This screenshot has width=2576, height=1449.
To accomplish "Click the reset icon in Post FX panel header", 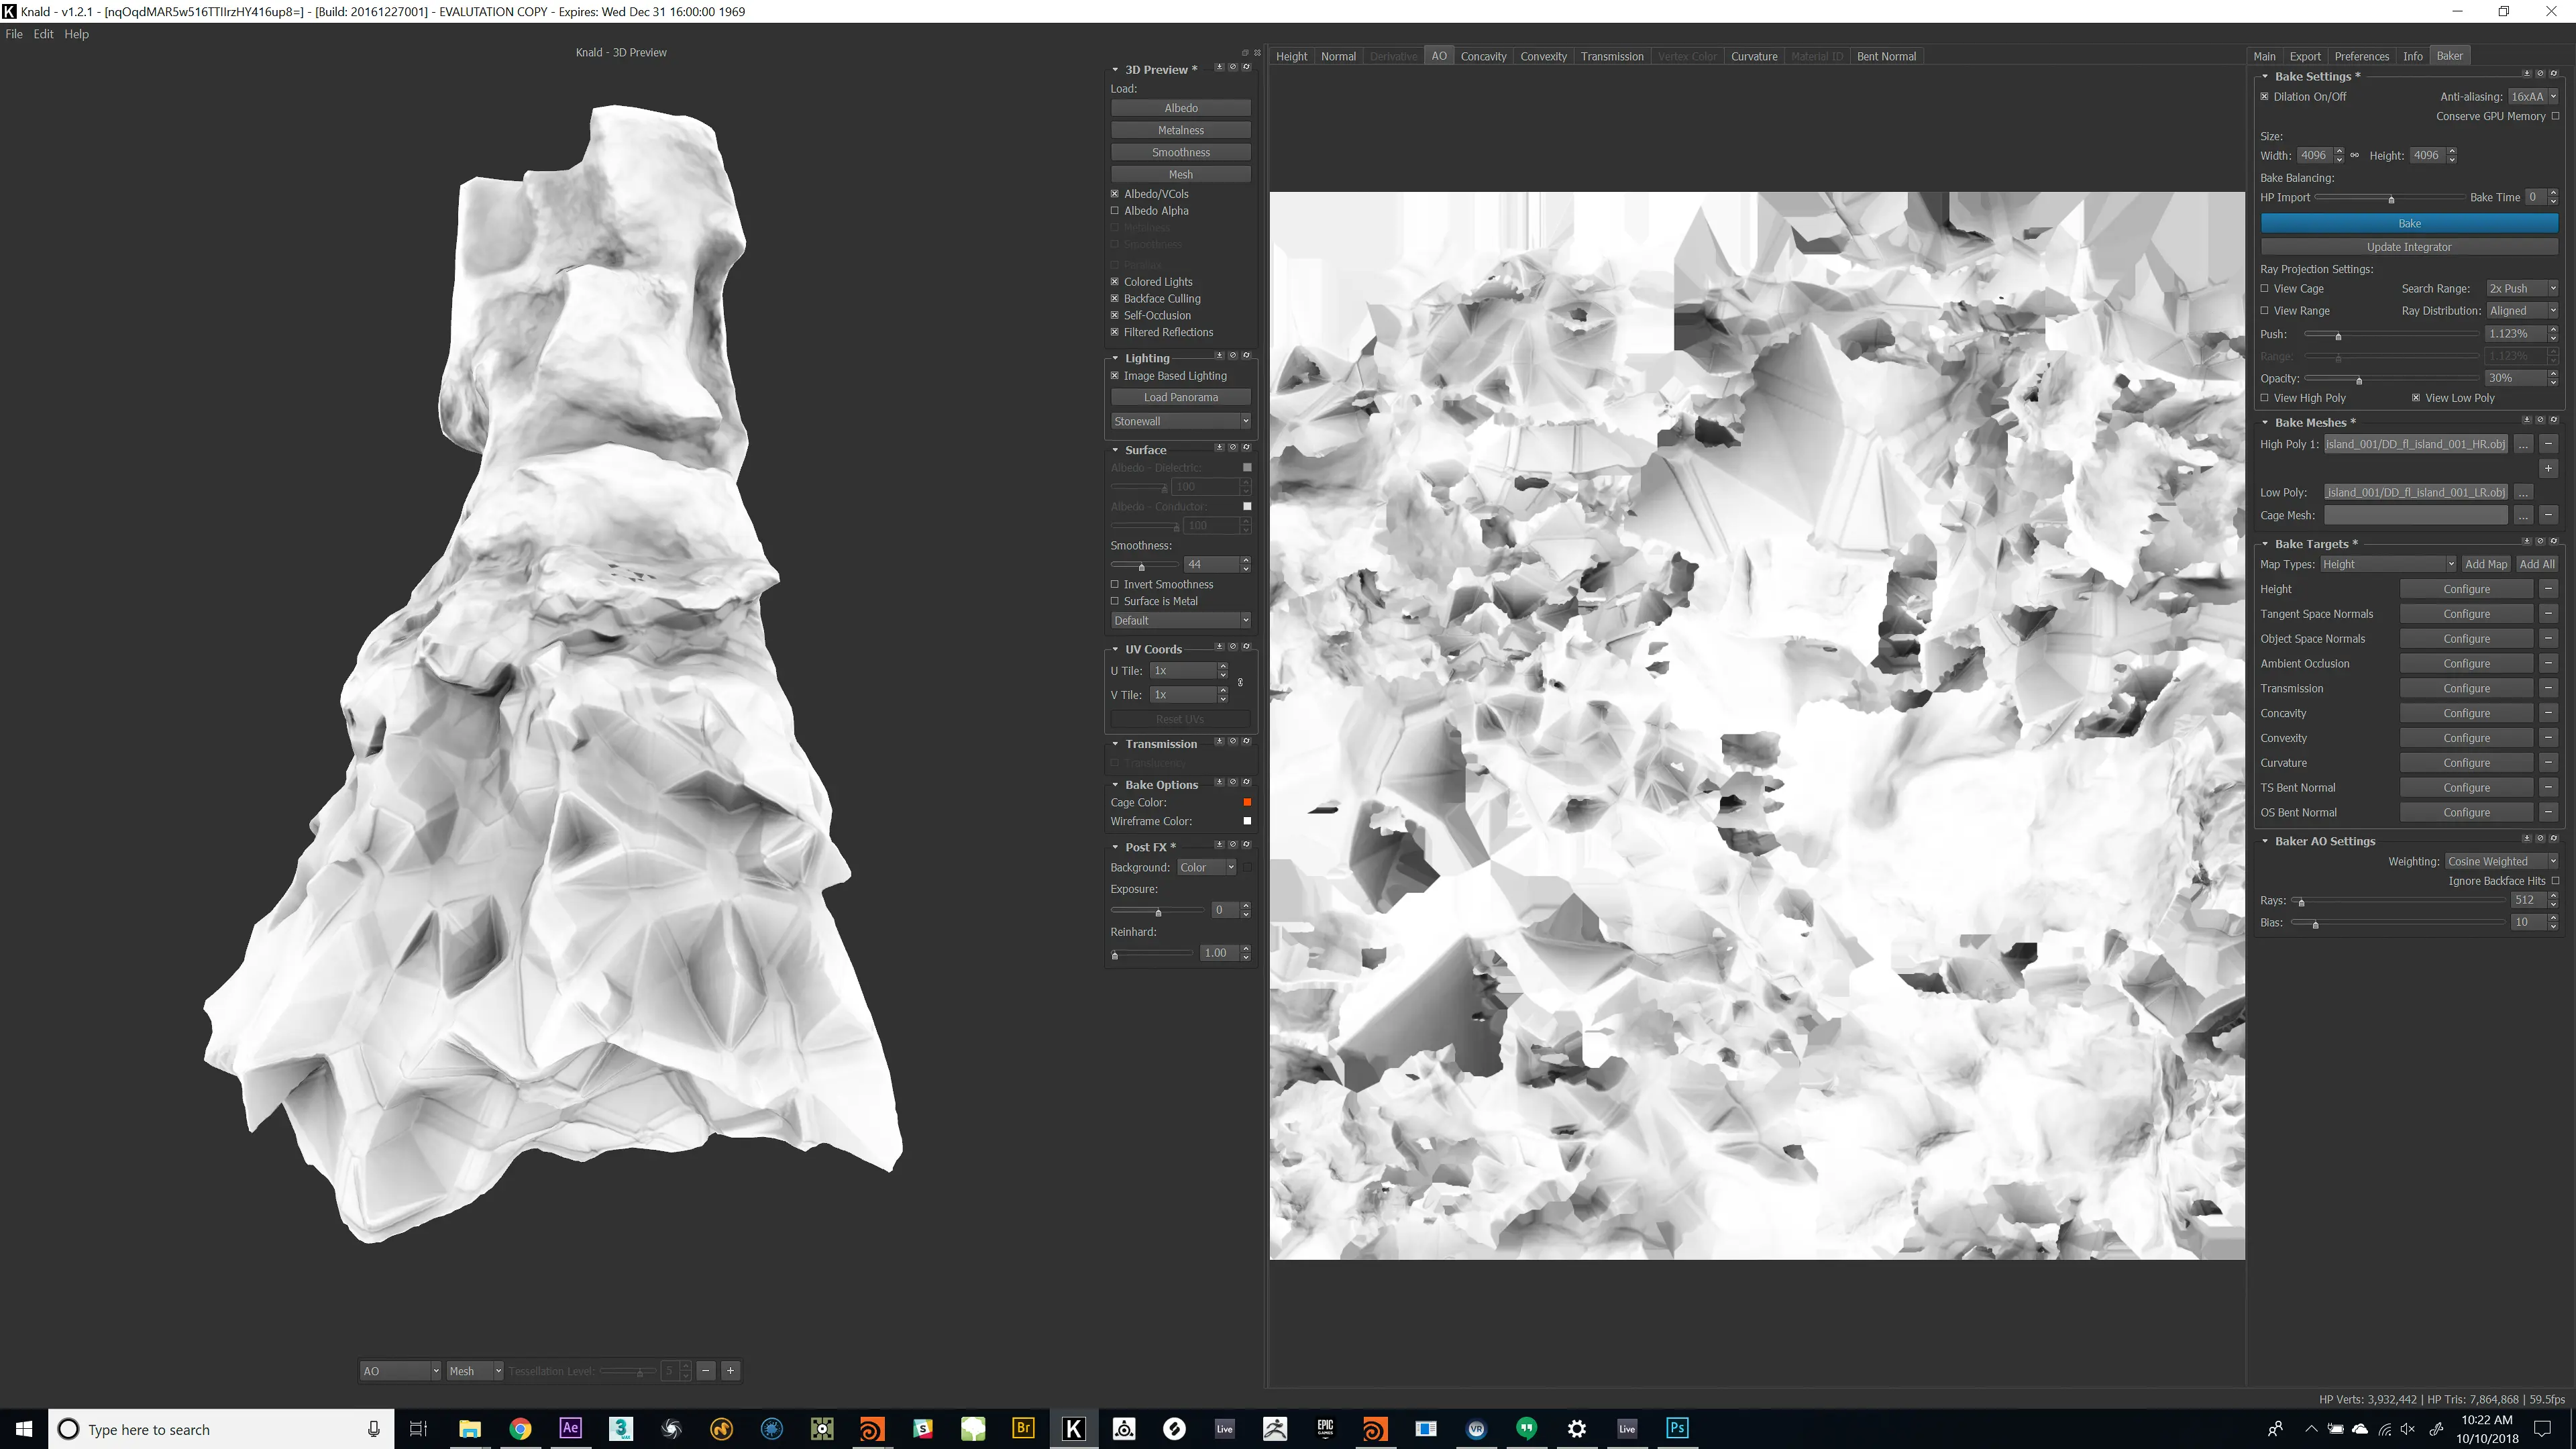I will tap(1246, 845).
